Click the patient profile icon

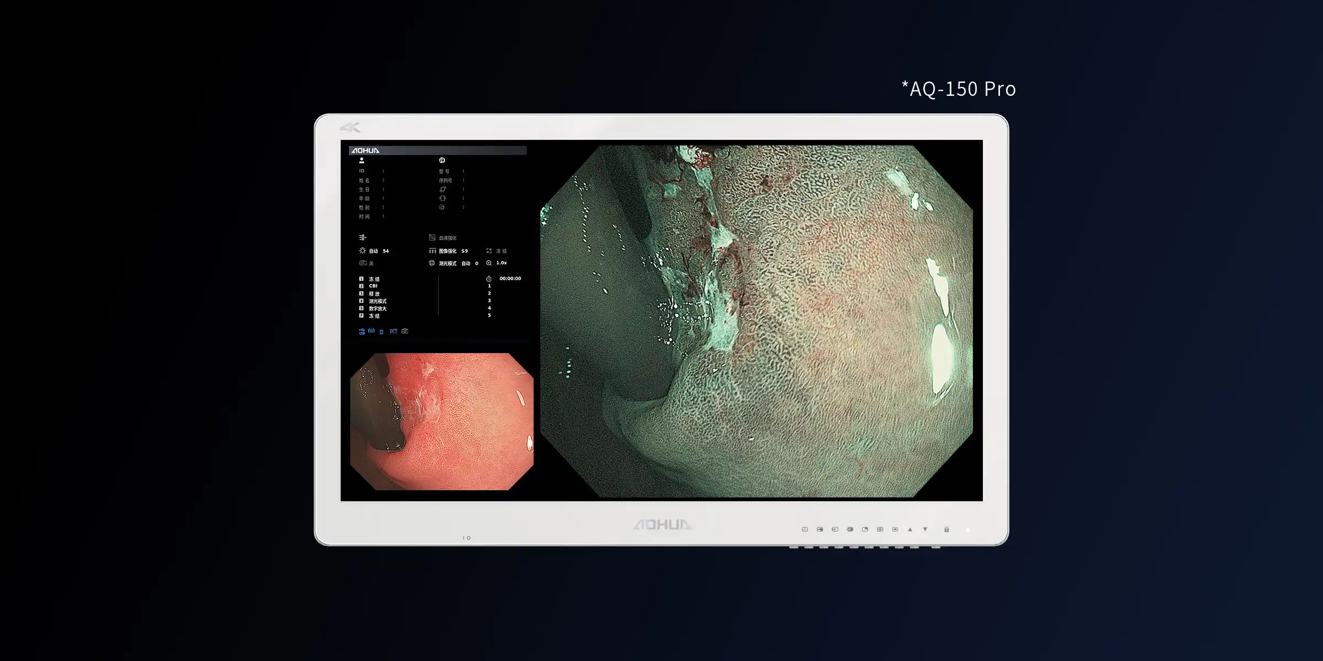point(362,160)
